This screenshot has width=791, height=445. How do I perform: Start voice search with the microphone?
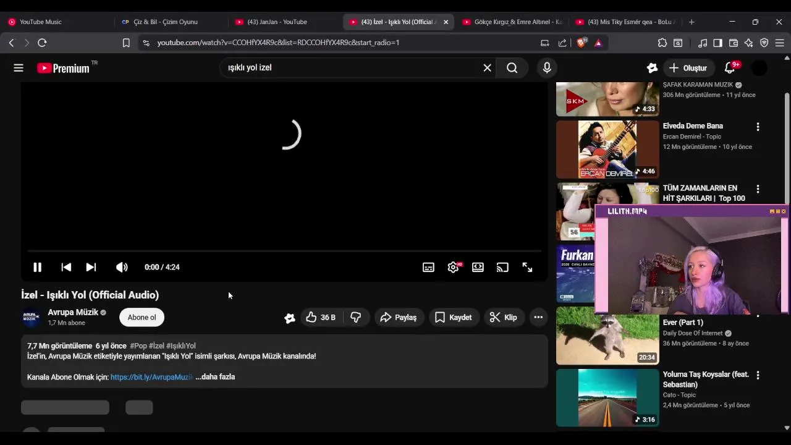(x=547, y=68)
